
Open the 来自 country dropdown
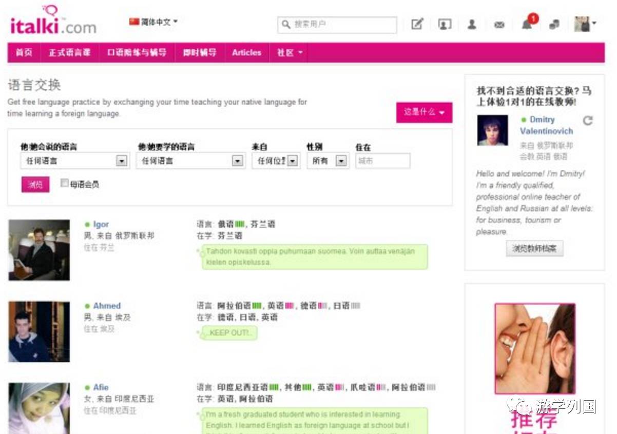click(x=276, y=161)
